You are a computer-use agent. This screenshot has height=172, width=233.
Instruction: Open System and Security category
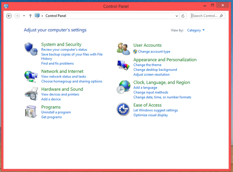click(61, 44)
